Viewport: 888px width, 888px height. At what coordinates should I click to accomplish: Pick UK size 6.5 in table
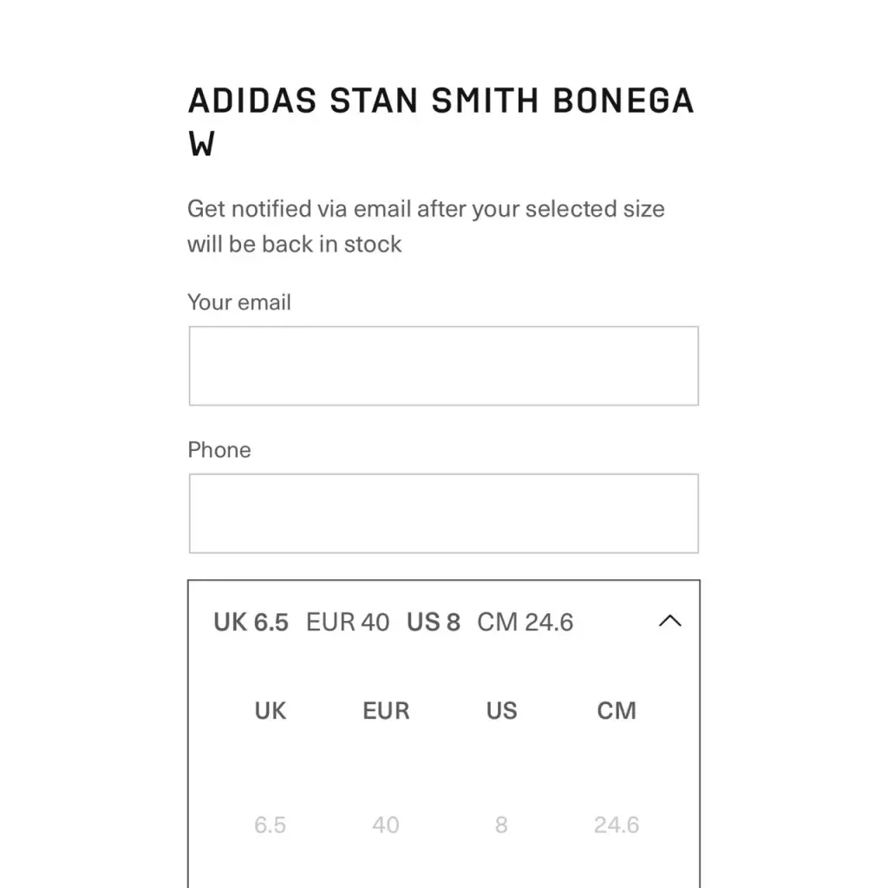pos(270,825)
